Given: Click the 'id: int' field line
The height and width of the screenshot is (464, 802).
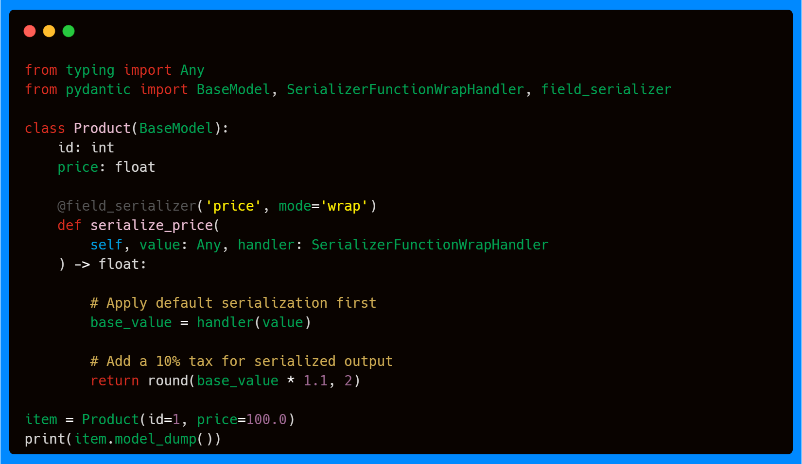Looking at the screenshot, I should [x=86, y=148].
